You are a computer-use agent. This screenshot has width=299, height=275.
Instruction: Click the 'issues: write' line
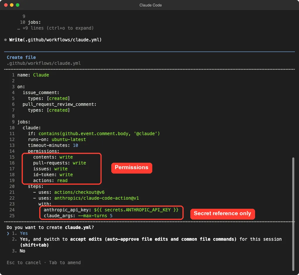pyautogui.click(x=50, y=169)
